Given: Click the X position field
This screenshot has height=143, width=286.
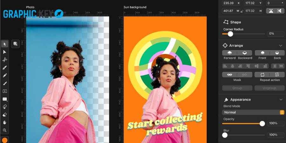Looking at the screenshot, I should point(231,3).
